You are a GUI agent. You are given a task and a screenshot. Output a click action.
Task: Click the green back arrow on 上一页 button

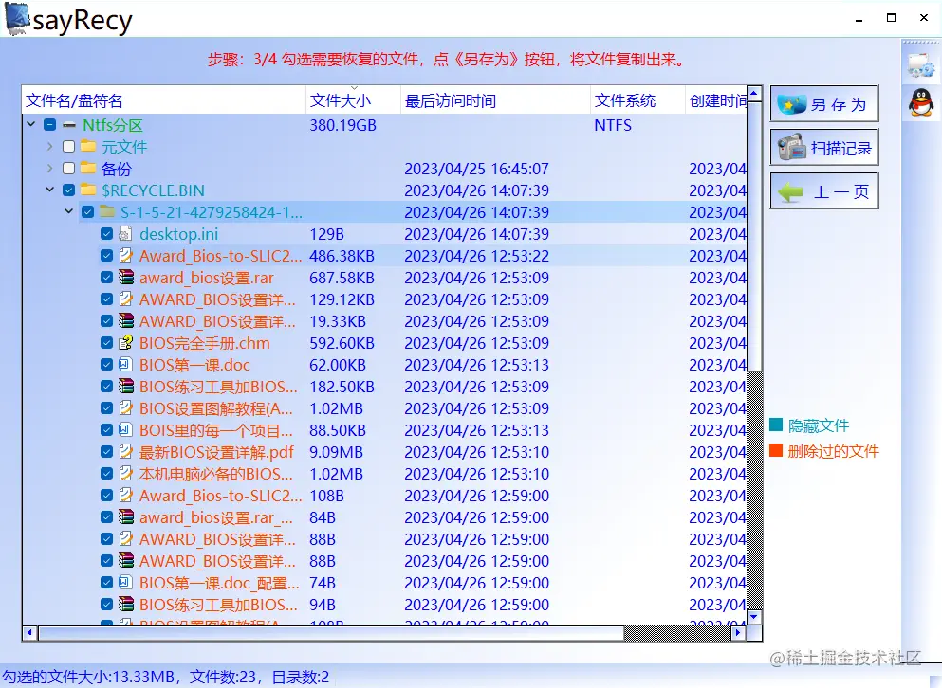click(788, 190)
